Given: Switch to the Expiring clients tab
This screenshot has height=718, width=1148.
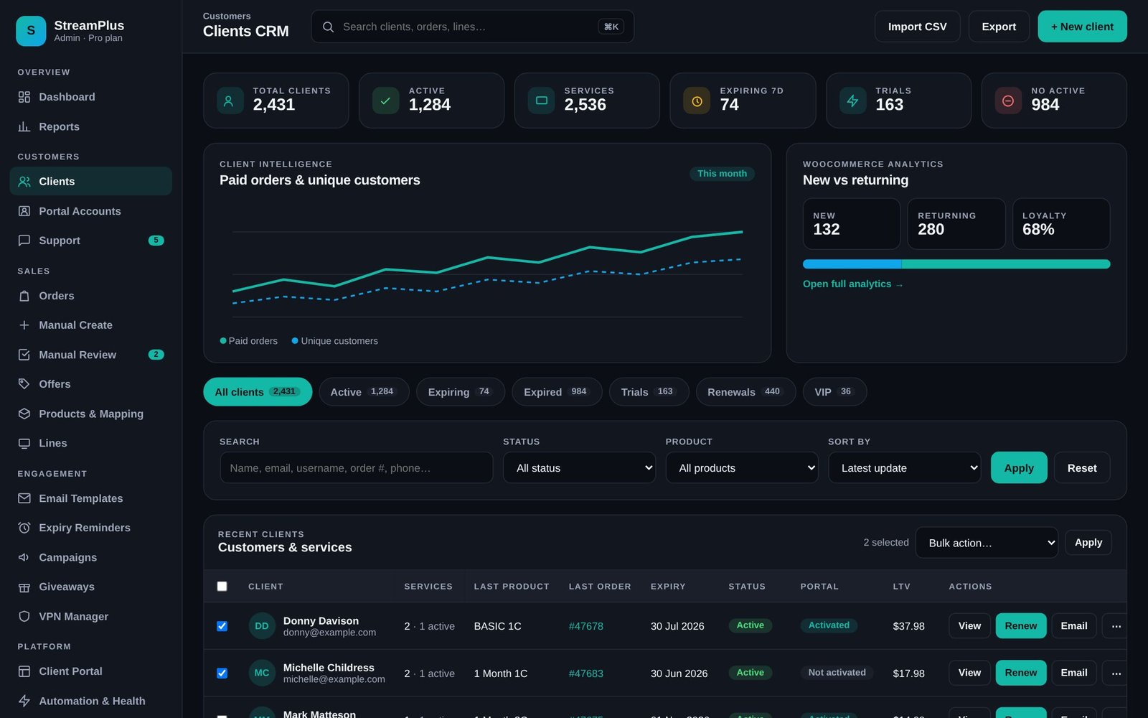Looking at the screenshot, I should (x=461, y=392).
